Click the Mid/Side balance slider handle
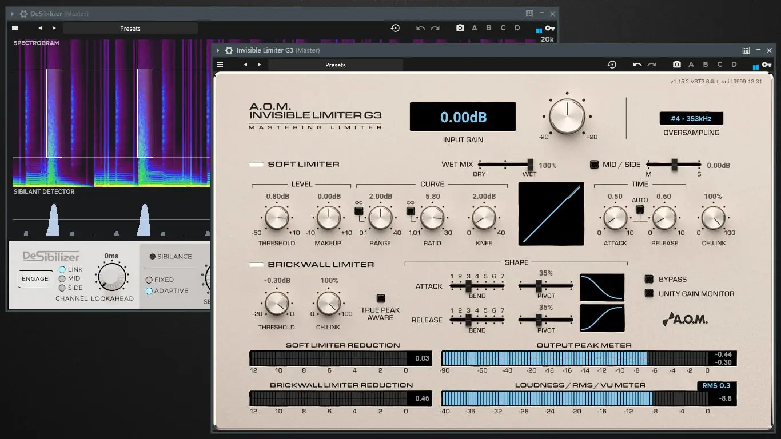This screenshot has width=781, height=439. point(675,165)
